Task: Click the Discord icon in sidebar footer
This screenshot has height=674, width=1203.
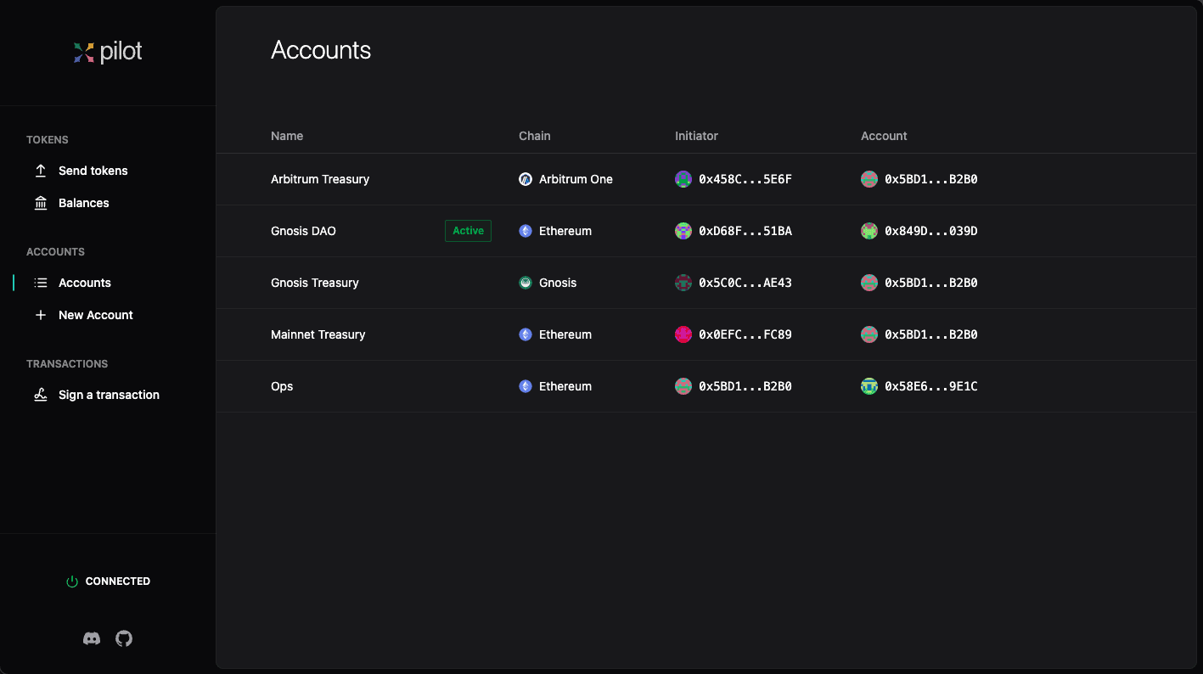Action: [92, 638]
